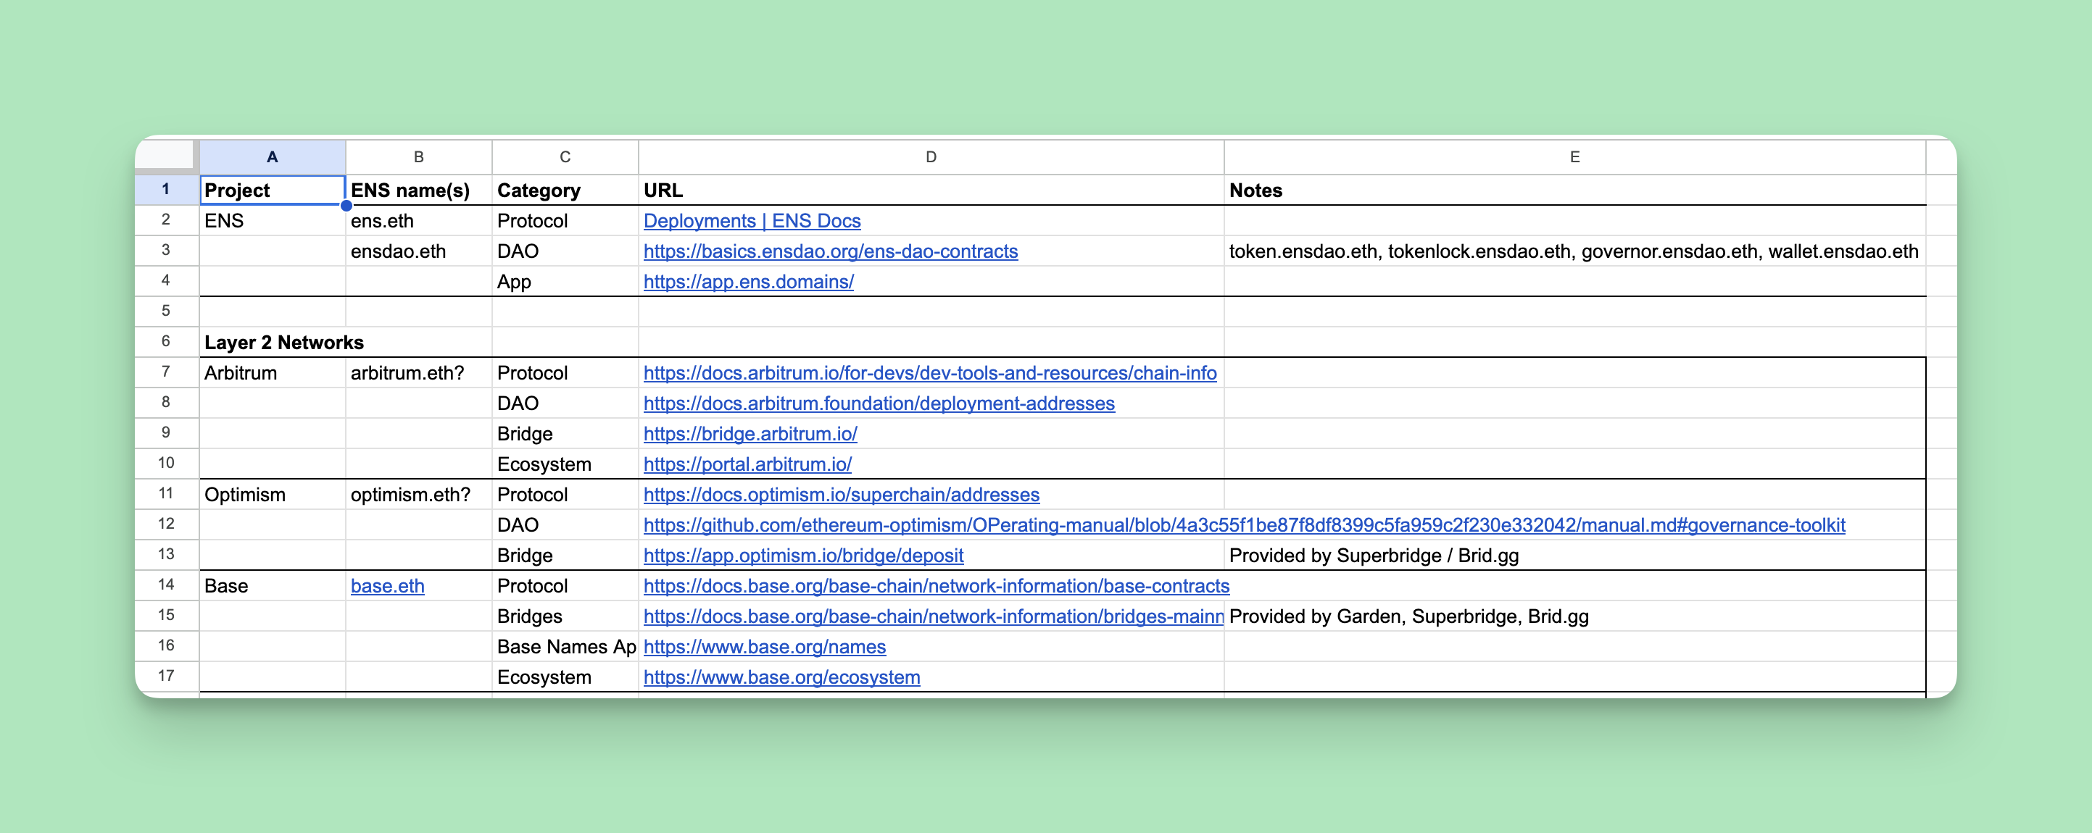Select column D header
2092x833 pixels.
point(931,156)
